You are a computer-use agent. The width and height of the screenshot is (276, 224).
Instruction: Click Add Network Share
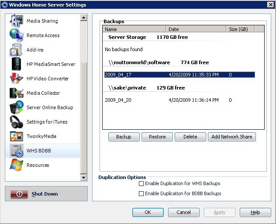[232, 137]
